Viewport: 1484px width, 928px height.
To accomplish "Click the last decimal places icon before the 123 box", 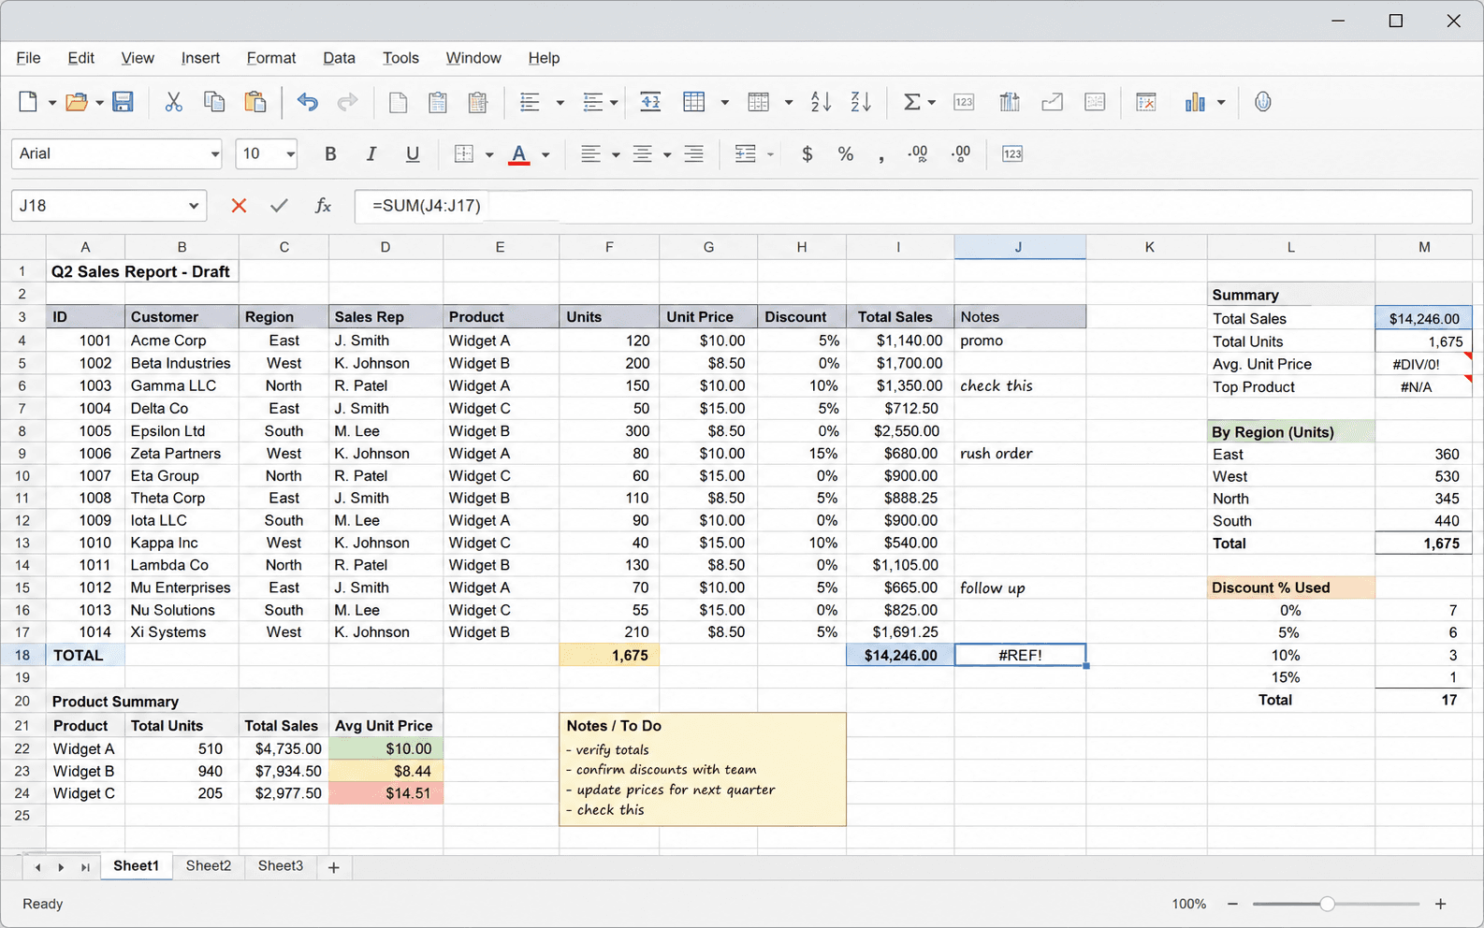I will [x=960, y=154].
